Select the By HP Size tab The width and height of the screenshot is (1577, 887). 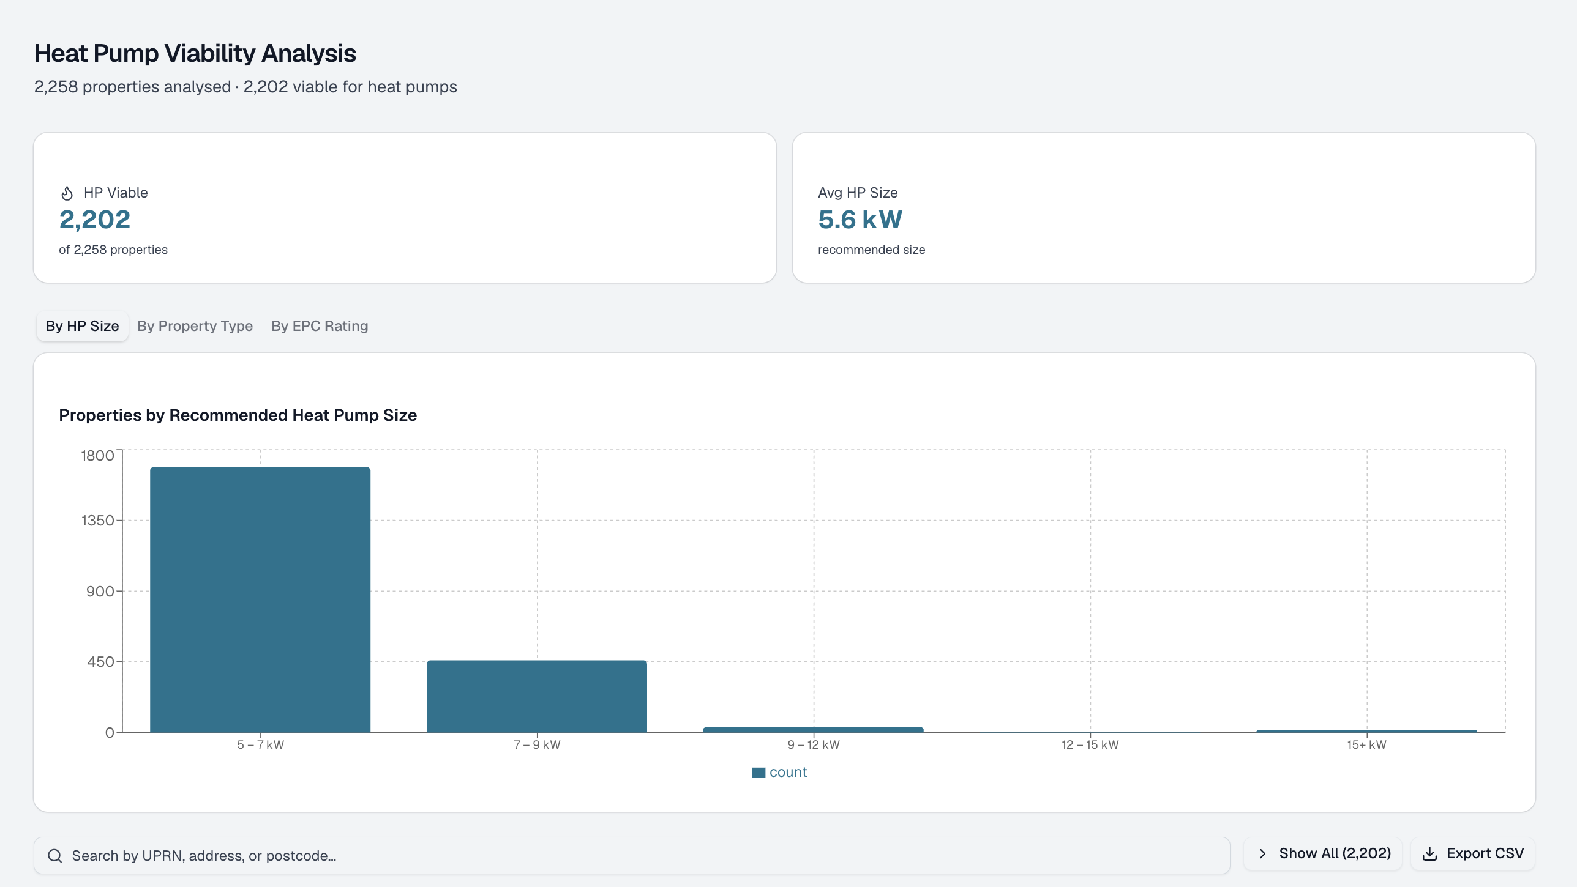coord(82,326)
